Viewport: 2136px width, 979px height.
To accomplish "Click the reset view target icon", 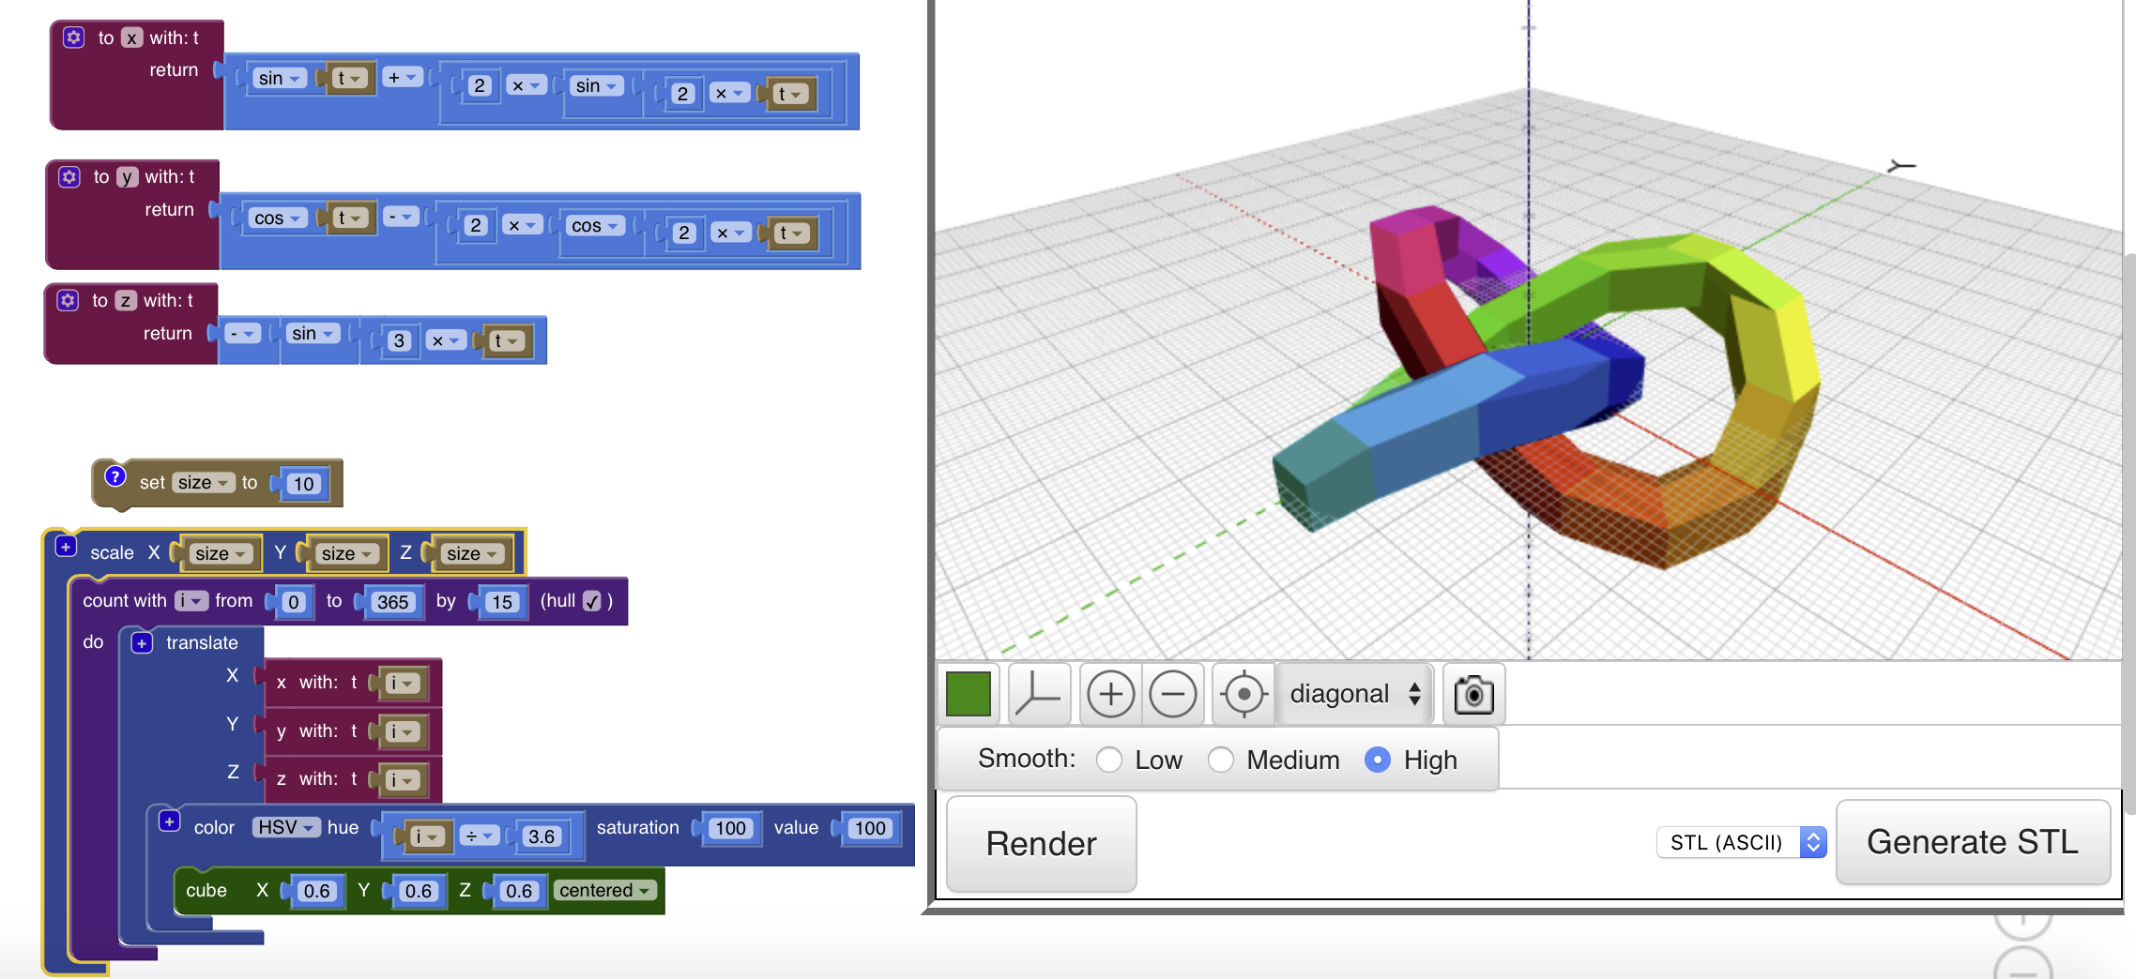I will [1243, 695].
